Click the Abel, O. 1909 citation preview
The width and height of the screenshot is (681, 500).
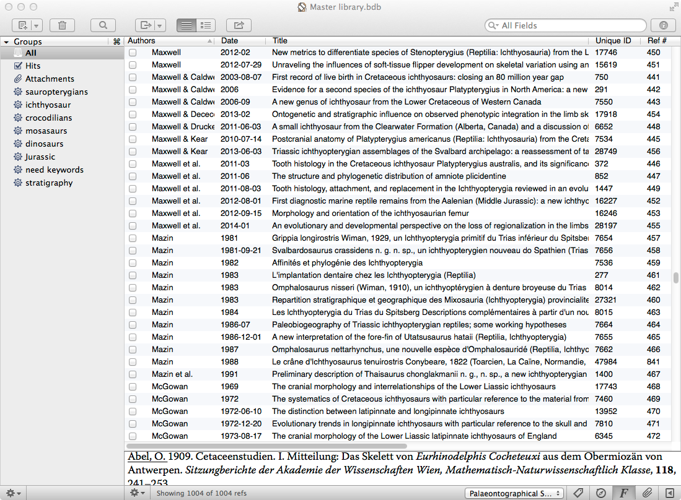(402, 468)
